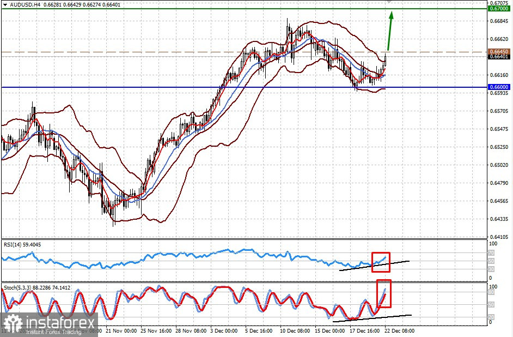
Task: Select the green upward forecast arrow
Action: [390, 31]
